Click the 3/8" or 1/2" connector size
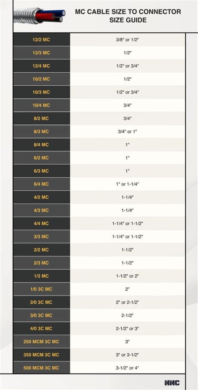Screen dimensions: 198x390 [x=127, y=40]
